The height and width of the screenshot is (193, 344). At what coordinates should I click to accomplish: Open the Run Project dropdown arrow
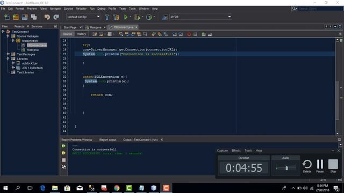[130, 17]
